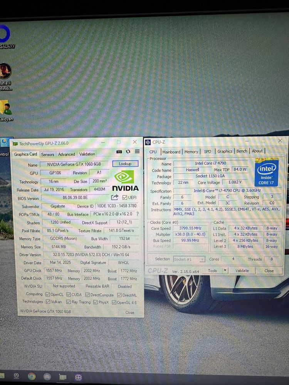Click the share BIOS export icon
Image resolution: width=289 pixels, height=385 pixels.
point(114,197)
